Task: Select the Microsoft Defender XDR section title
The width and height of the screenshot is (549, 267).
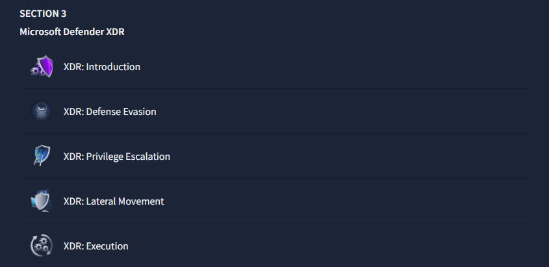Action: point(72,32)
